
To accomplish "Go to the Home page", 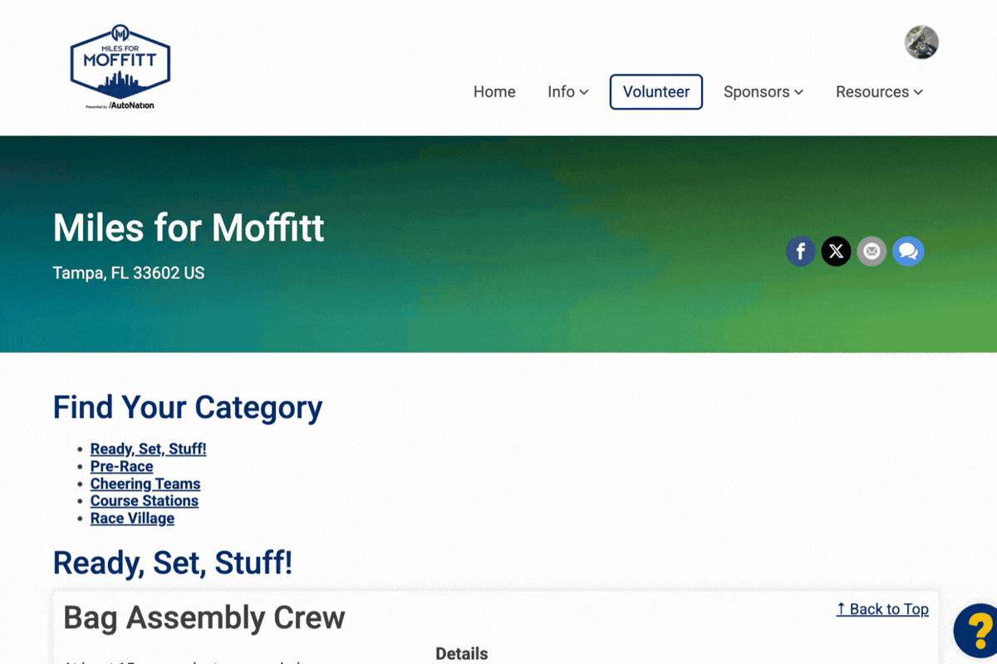I will pos(494,92).
